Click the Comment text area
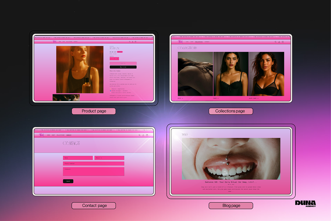Image resolution: width=331 pixels, height=221 pixels. point(94,172)
